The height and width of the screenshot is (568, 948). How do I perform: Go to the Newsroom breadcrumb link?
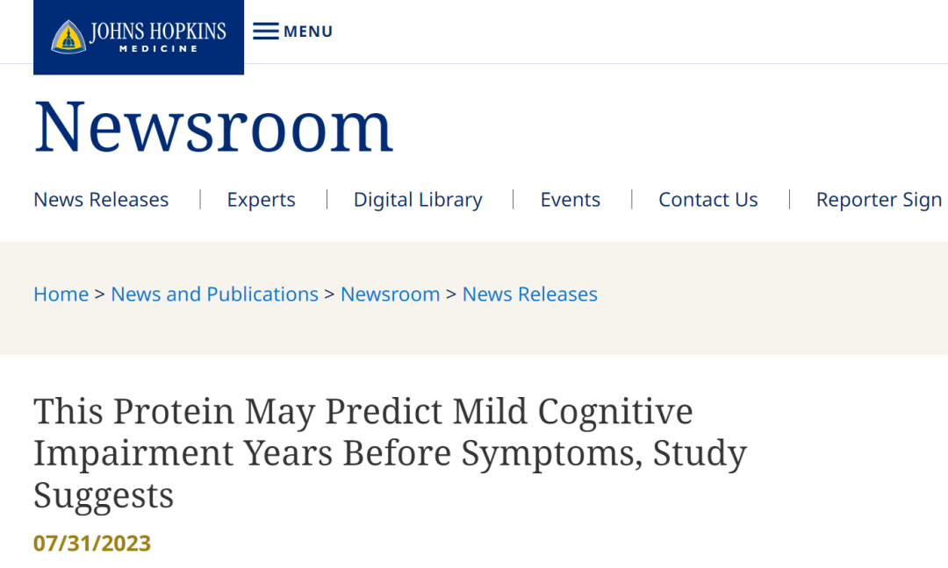391,294
